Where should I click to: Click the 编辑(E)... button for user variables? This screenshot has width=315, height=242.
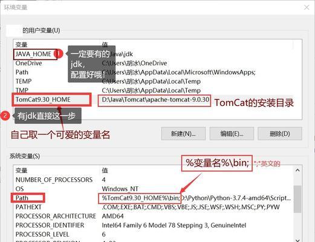(x=232, y=134)
